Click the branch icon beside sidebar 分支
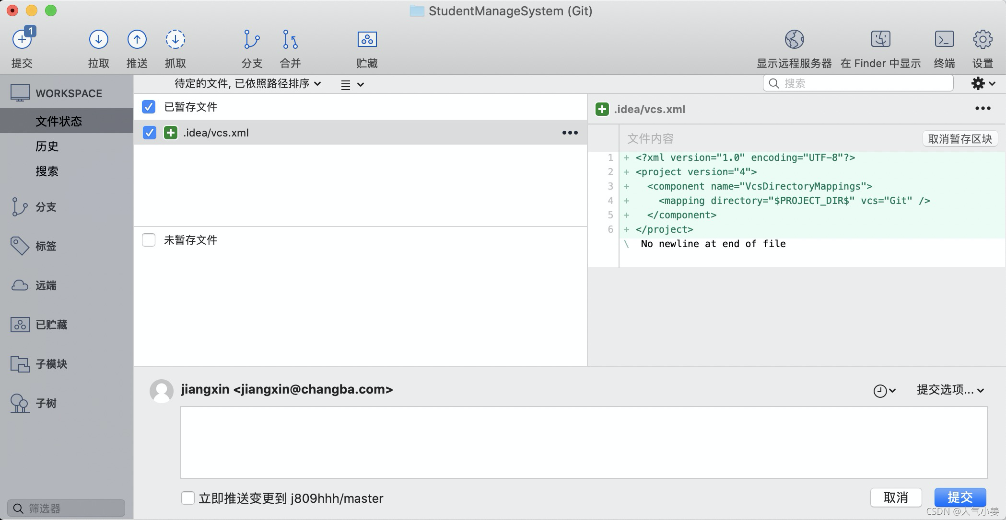 pos(19,207)
